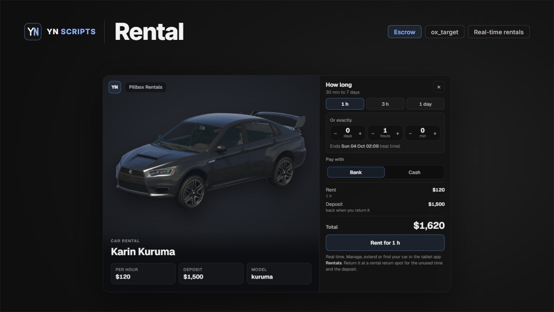554x312 pixels.
Task: Click the 'How long' heading
Action: (x=339, y=85)
